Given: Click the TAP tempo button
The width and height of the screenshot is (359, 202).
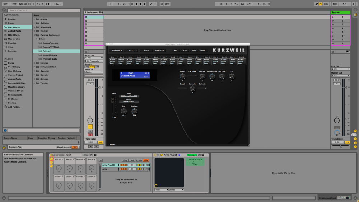Looking at the screenshot, I should click(x=14, y=4).
